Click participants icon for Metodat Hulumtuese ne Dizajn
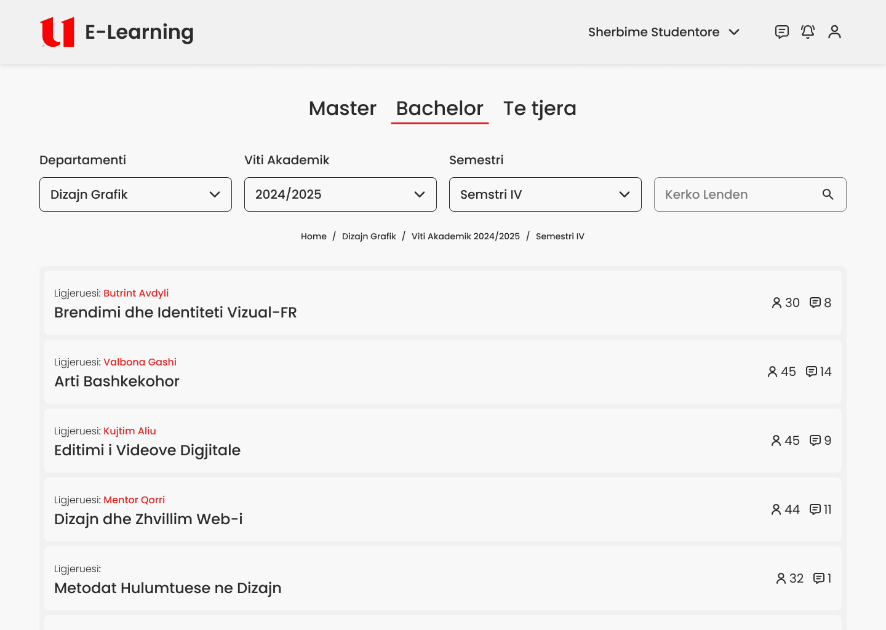The height and width of the screenshot is (630, 886). pos(781,578)
